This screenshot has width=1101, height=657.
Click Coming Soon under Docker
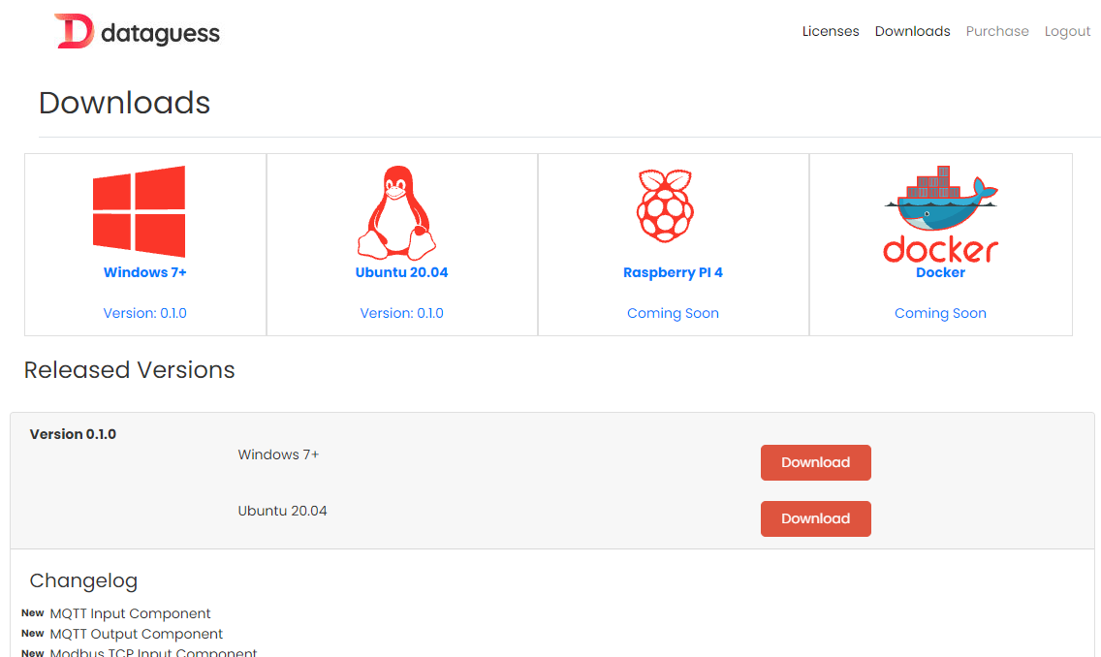point(940,313)
